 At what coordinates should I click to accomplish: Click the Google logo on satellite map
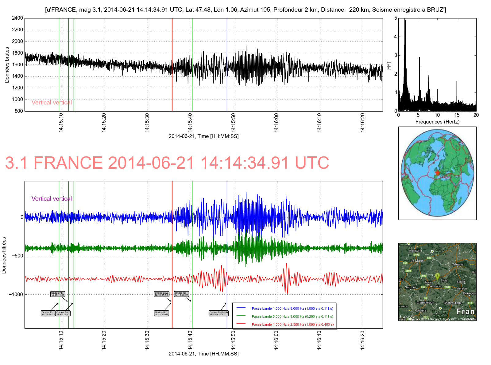tap(407, 316)
